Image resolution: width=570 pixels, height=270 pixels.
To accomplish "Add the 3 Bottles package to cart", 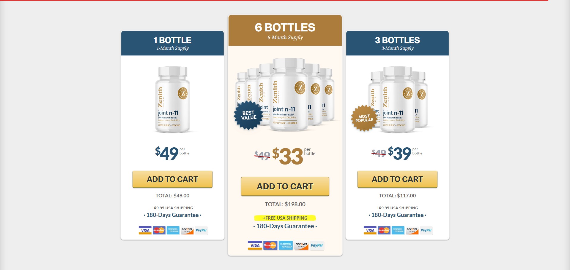I will pos(397,179).
